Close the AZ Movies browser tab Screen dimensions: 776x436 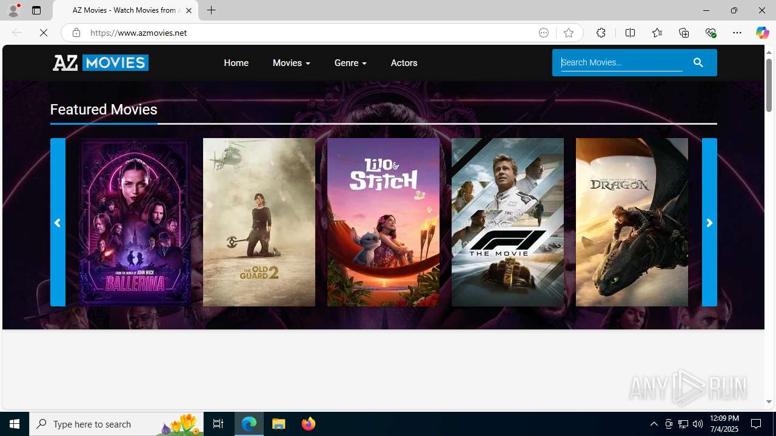(x=189, y=10)
